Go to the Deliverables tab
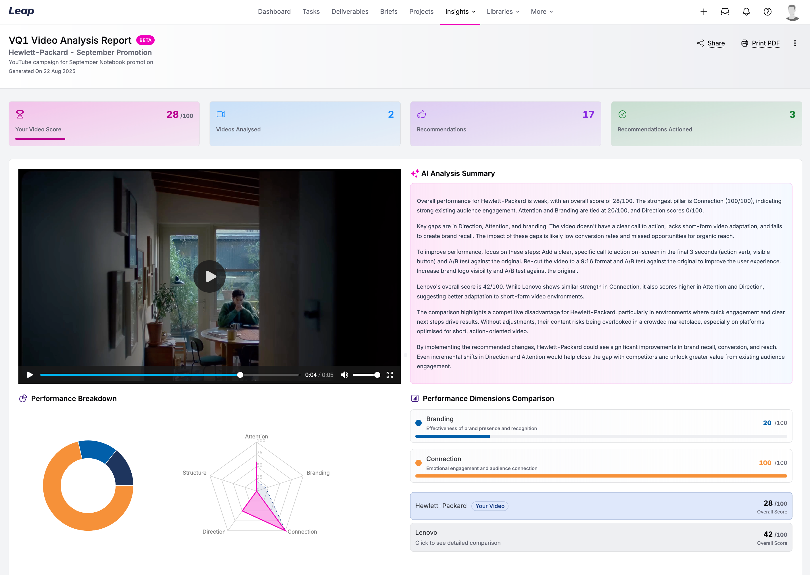The image size is (810, 575). click(350, 12)
